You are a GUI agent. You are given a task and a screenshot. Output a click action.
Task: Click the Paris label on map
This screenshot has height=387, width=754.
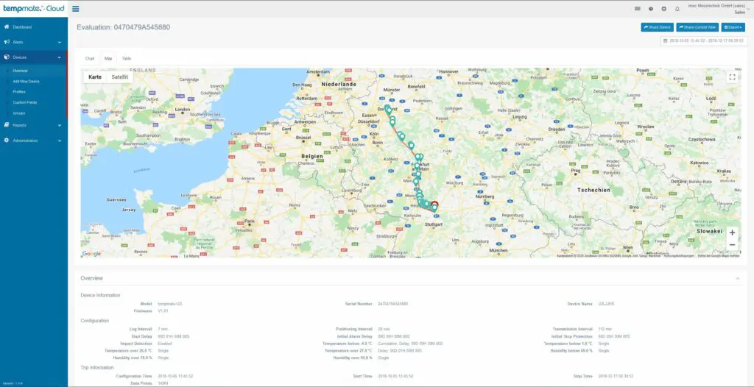point(250,221)
